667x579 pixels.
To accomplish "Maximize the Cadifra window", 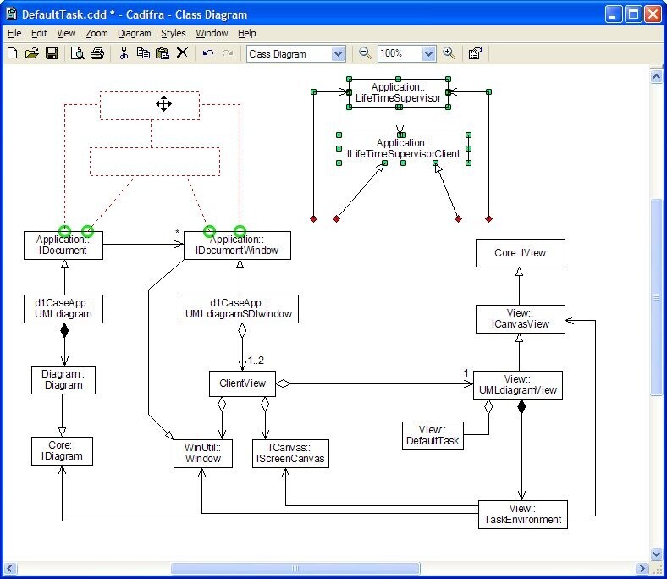I will coord(633,14).
